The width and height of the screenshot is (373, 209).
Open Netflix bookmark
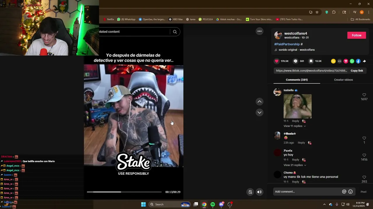pyautogui.click(x=108, y=19)
